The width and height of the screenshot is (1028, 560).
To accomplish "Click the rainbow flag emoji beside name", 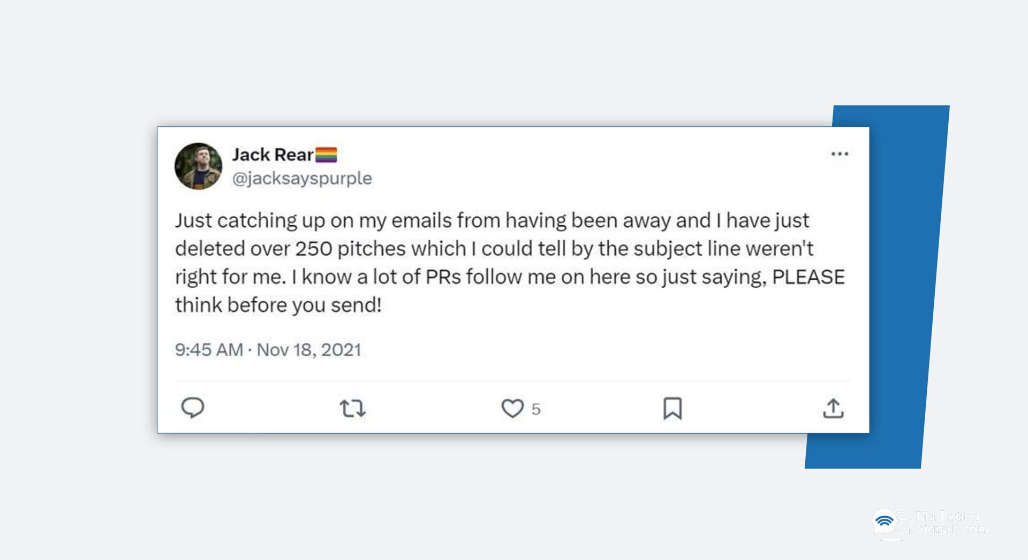I will 326,155.
